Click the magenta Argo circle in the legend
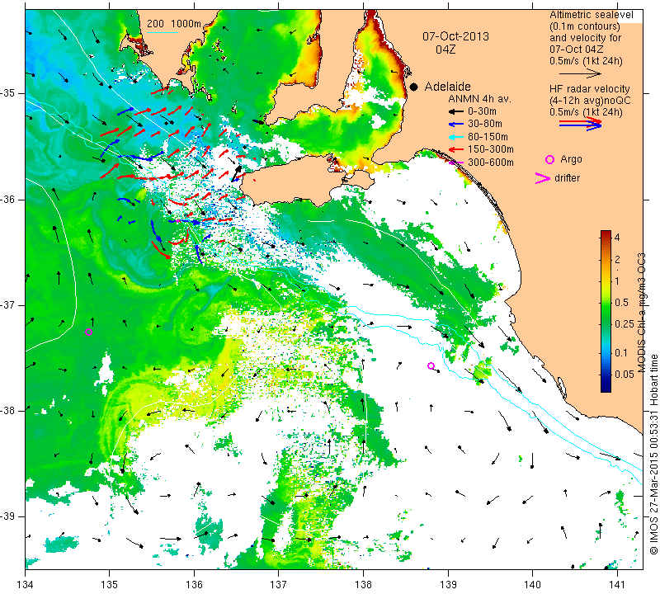Image resolution: width=660 pixels, height=594 pixels. tap(549, 159)
